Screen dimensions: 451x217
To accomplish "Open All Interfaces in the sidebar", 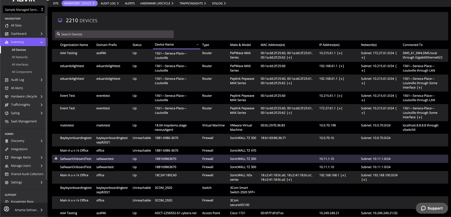I will click(x=20, y=64).
